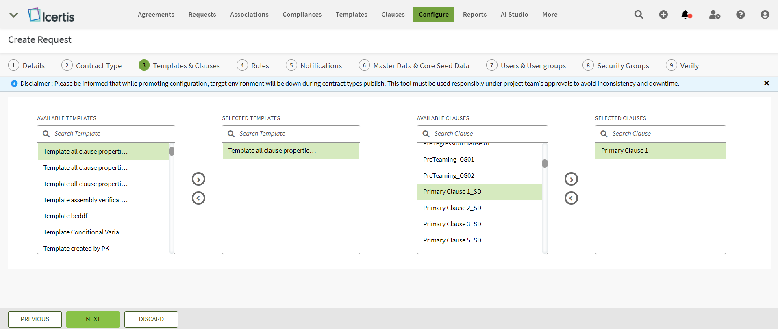Switch to the Reports tab
This screenshot has width=778, height=329.
(x=474, y=15)
